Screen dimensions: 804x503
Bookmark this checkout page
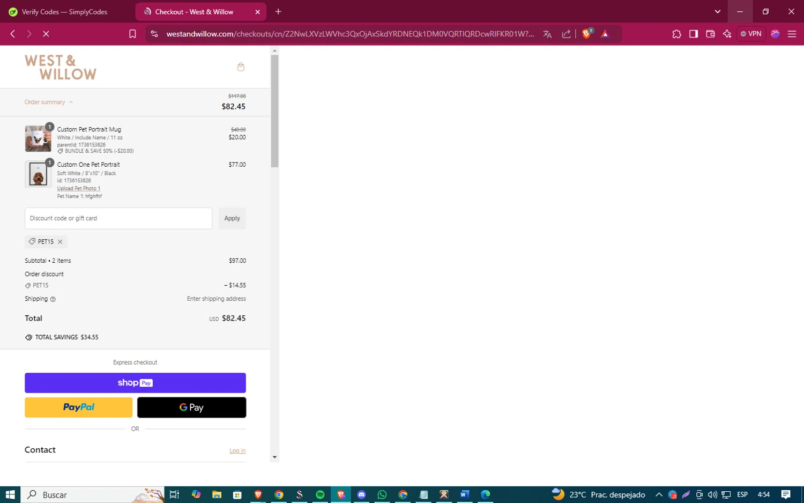point(132,34)
